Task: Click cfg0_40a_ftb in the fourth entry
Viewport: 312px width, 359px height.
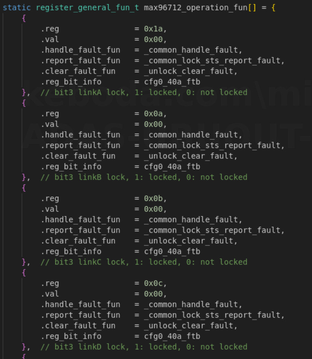Action: coord(172,336)
